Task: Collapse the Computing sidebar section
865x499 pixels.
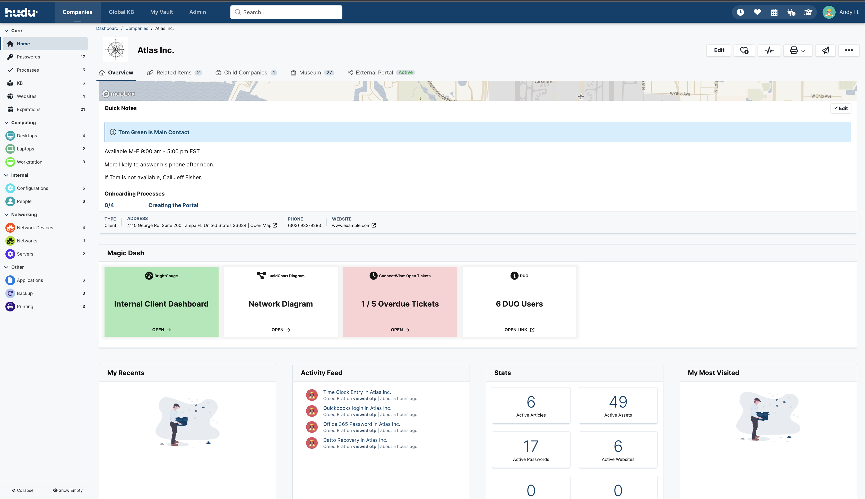Action: pyautogui.click(x=6, y=123)
